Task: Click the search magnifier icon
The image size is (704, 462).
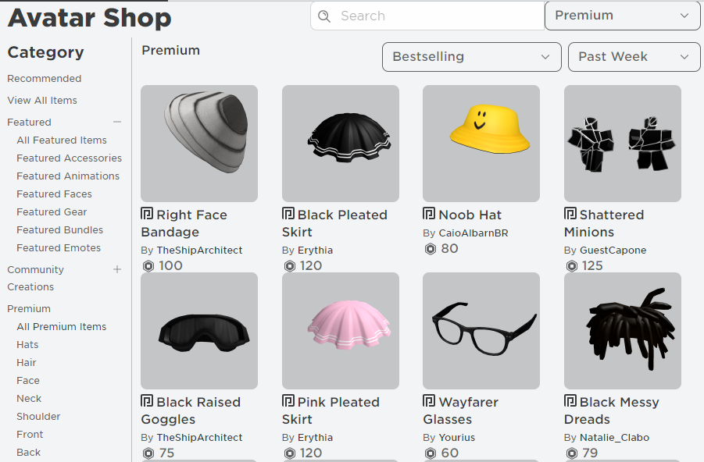Action: (x=323, y=16)
